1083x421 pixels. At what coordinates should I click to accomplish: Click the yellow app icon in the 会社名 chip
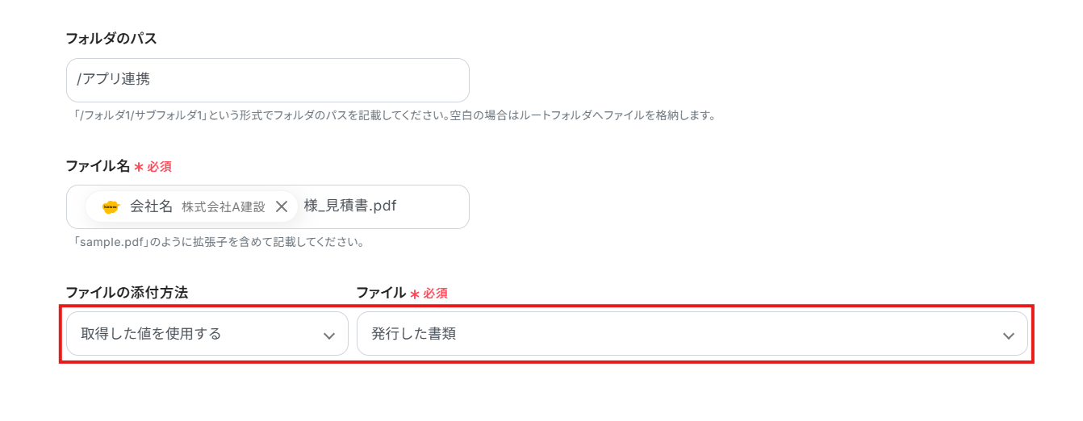pyautogui.click(x=111, y=207)
